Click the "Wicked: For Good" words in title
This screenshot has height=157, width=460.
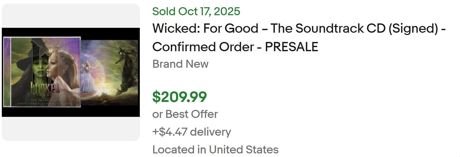point(205,28)
